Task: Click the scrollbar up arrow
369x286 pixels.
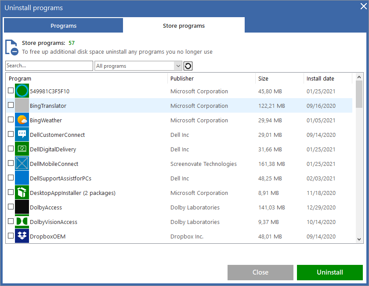Action: (x=359, y=77)
